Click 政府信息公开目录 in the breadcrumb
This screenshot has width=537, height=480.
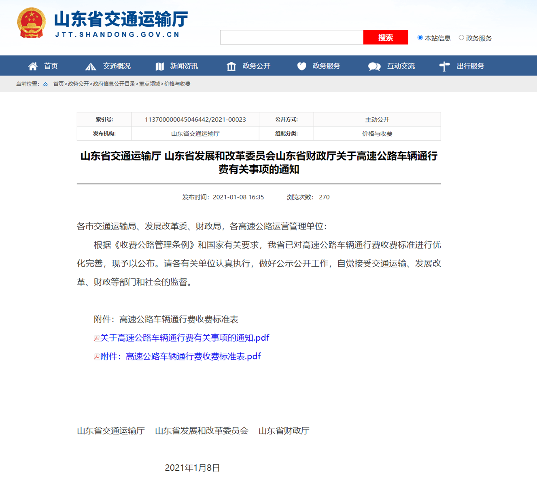tap(114, 84)
